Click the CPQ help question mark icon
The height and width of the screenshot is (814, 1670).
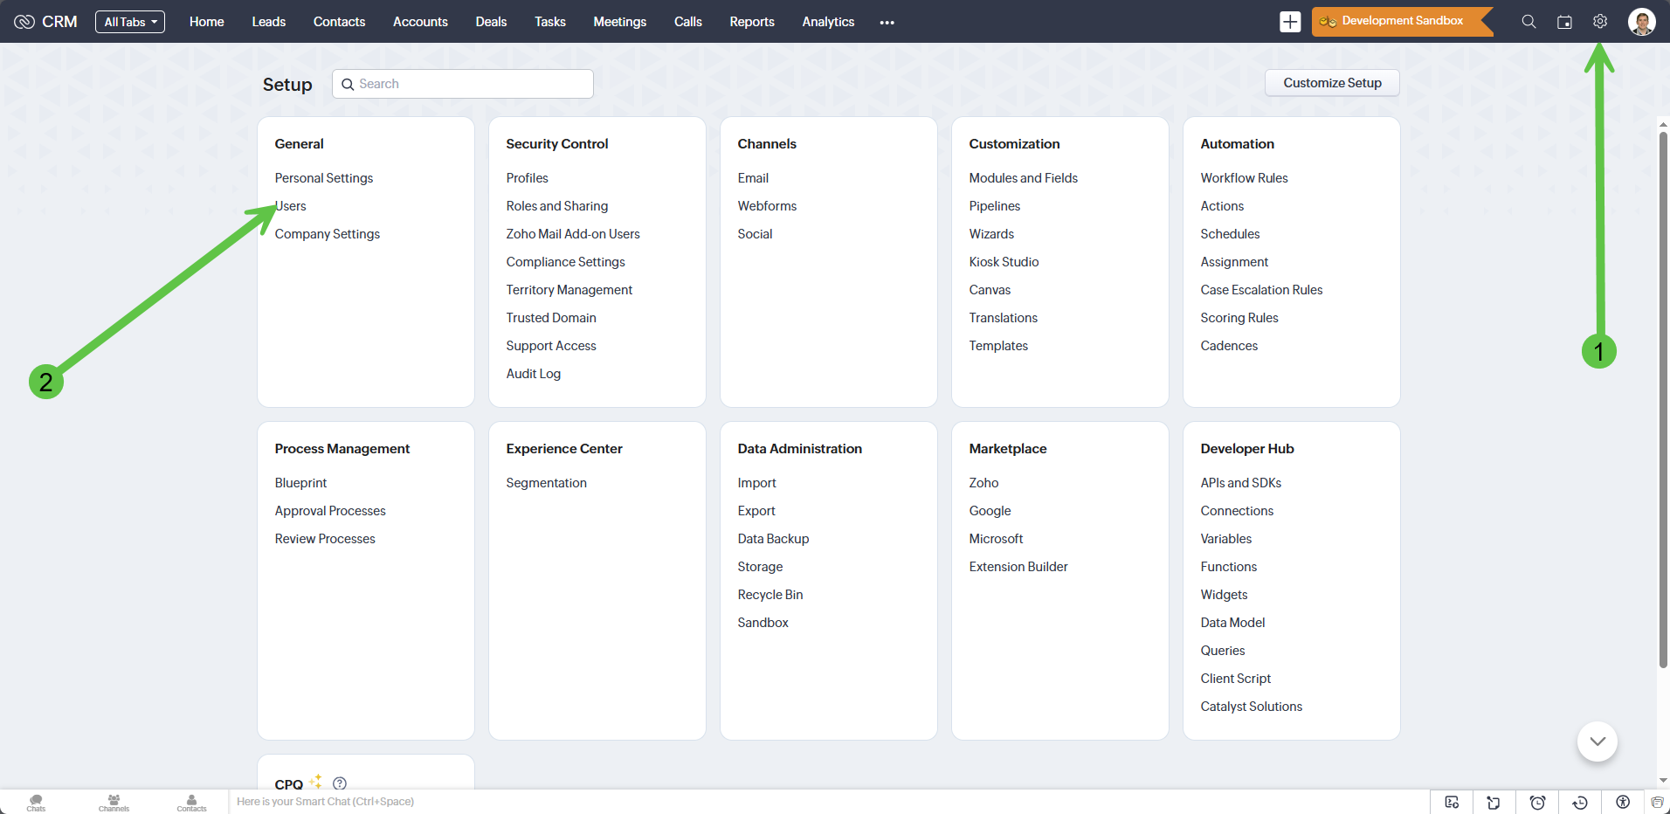click(340, 783)
